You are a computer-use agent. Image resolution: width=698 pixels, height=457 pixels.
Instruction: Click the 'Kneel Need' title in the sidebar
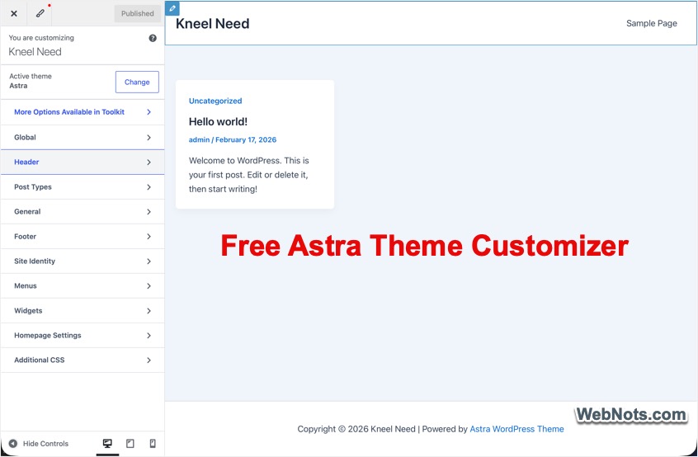[35, 52]
